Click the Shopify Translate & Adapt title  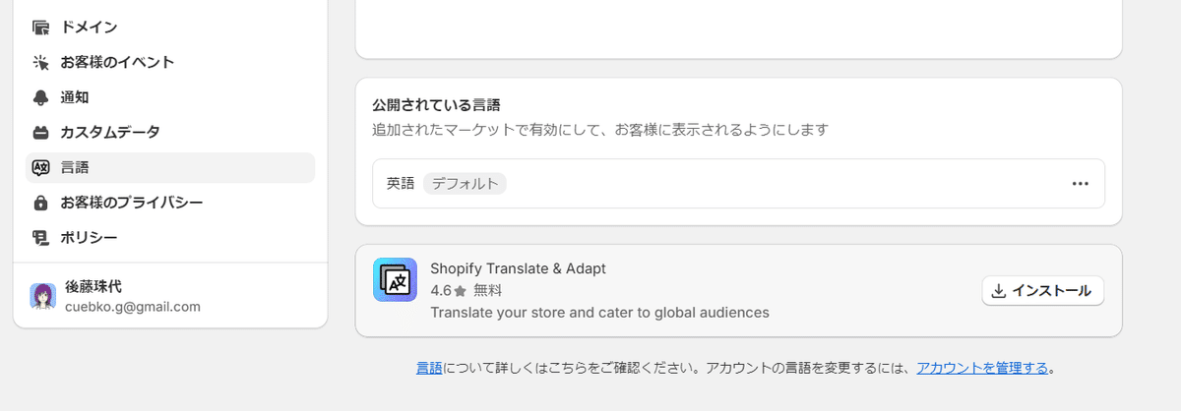[x=518, y=268]
